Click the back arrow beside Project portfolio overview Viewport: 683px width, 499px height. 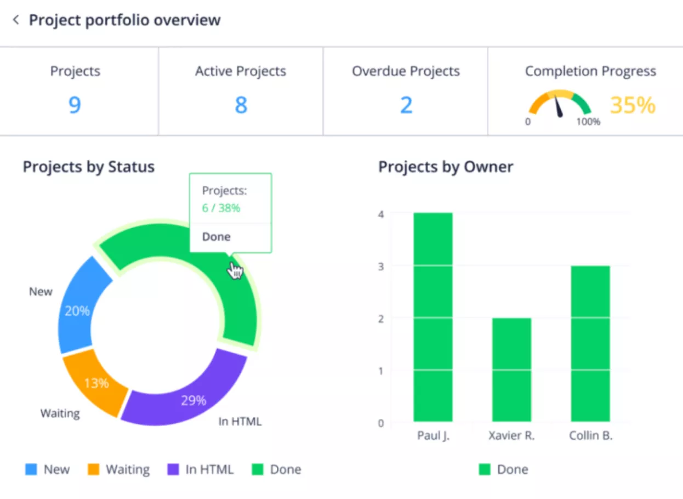click(16, 20)
